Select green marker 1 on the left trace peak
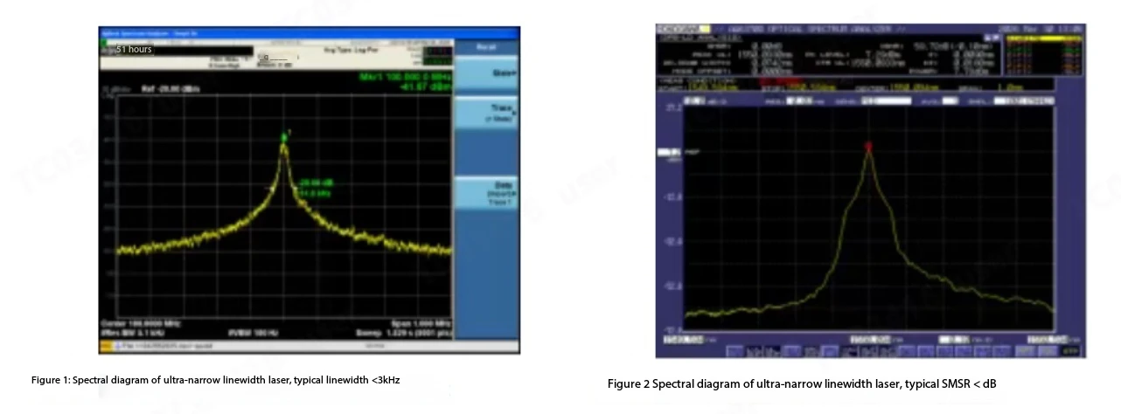The width and height of the screenshot is (1121, 414). tap(284, 135)
